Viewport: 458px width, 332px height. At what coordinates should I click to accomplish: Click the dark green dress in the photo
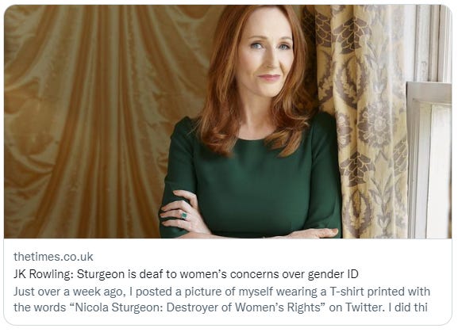point(251,181)
